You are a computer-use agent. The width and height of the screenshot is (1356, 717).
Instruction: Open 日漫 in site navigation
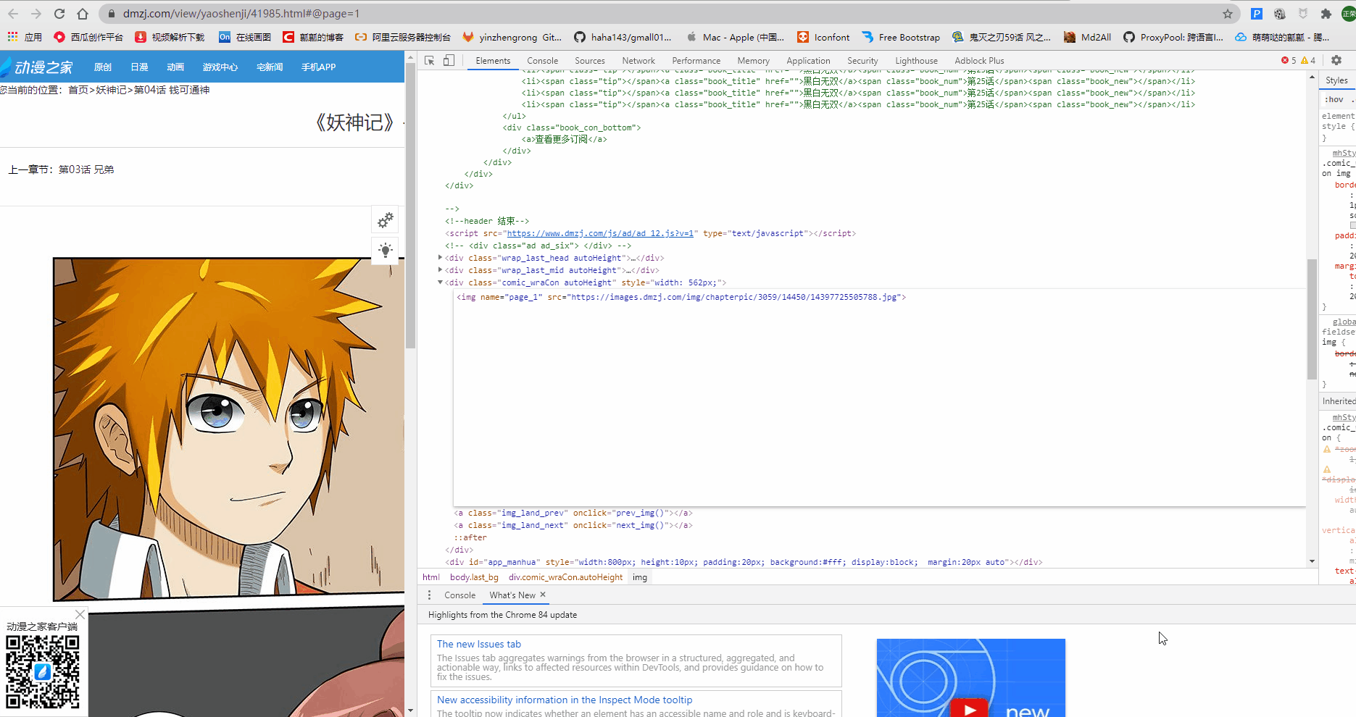139,67
